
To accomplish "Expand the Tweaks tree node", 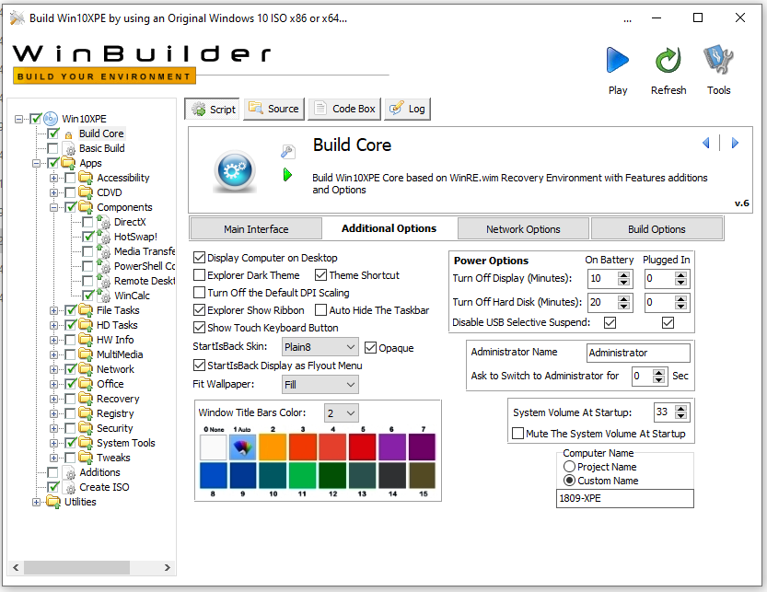I will 53,458.
